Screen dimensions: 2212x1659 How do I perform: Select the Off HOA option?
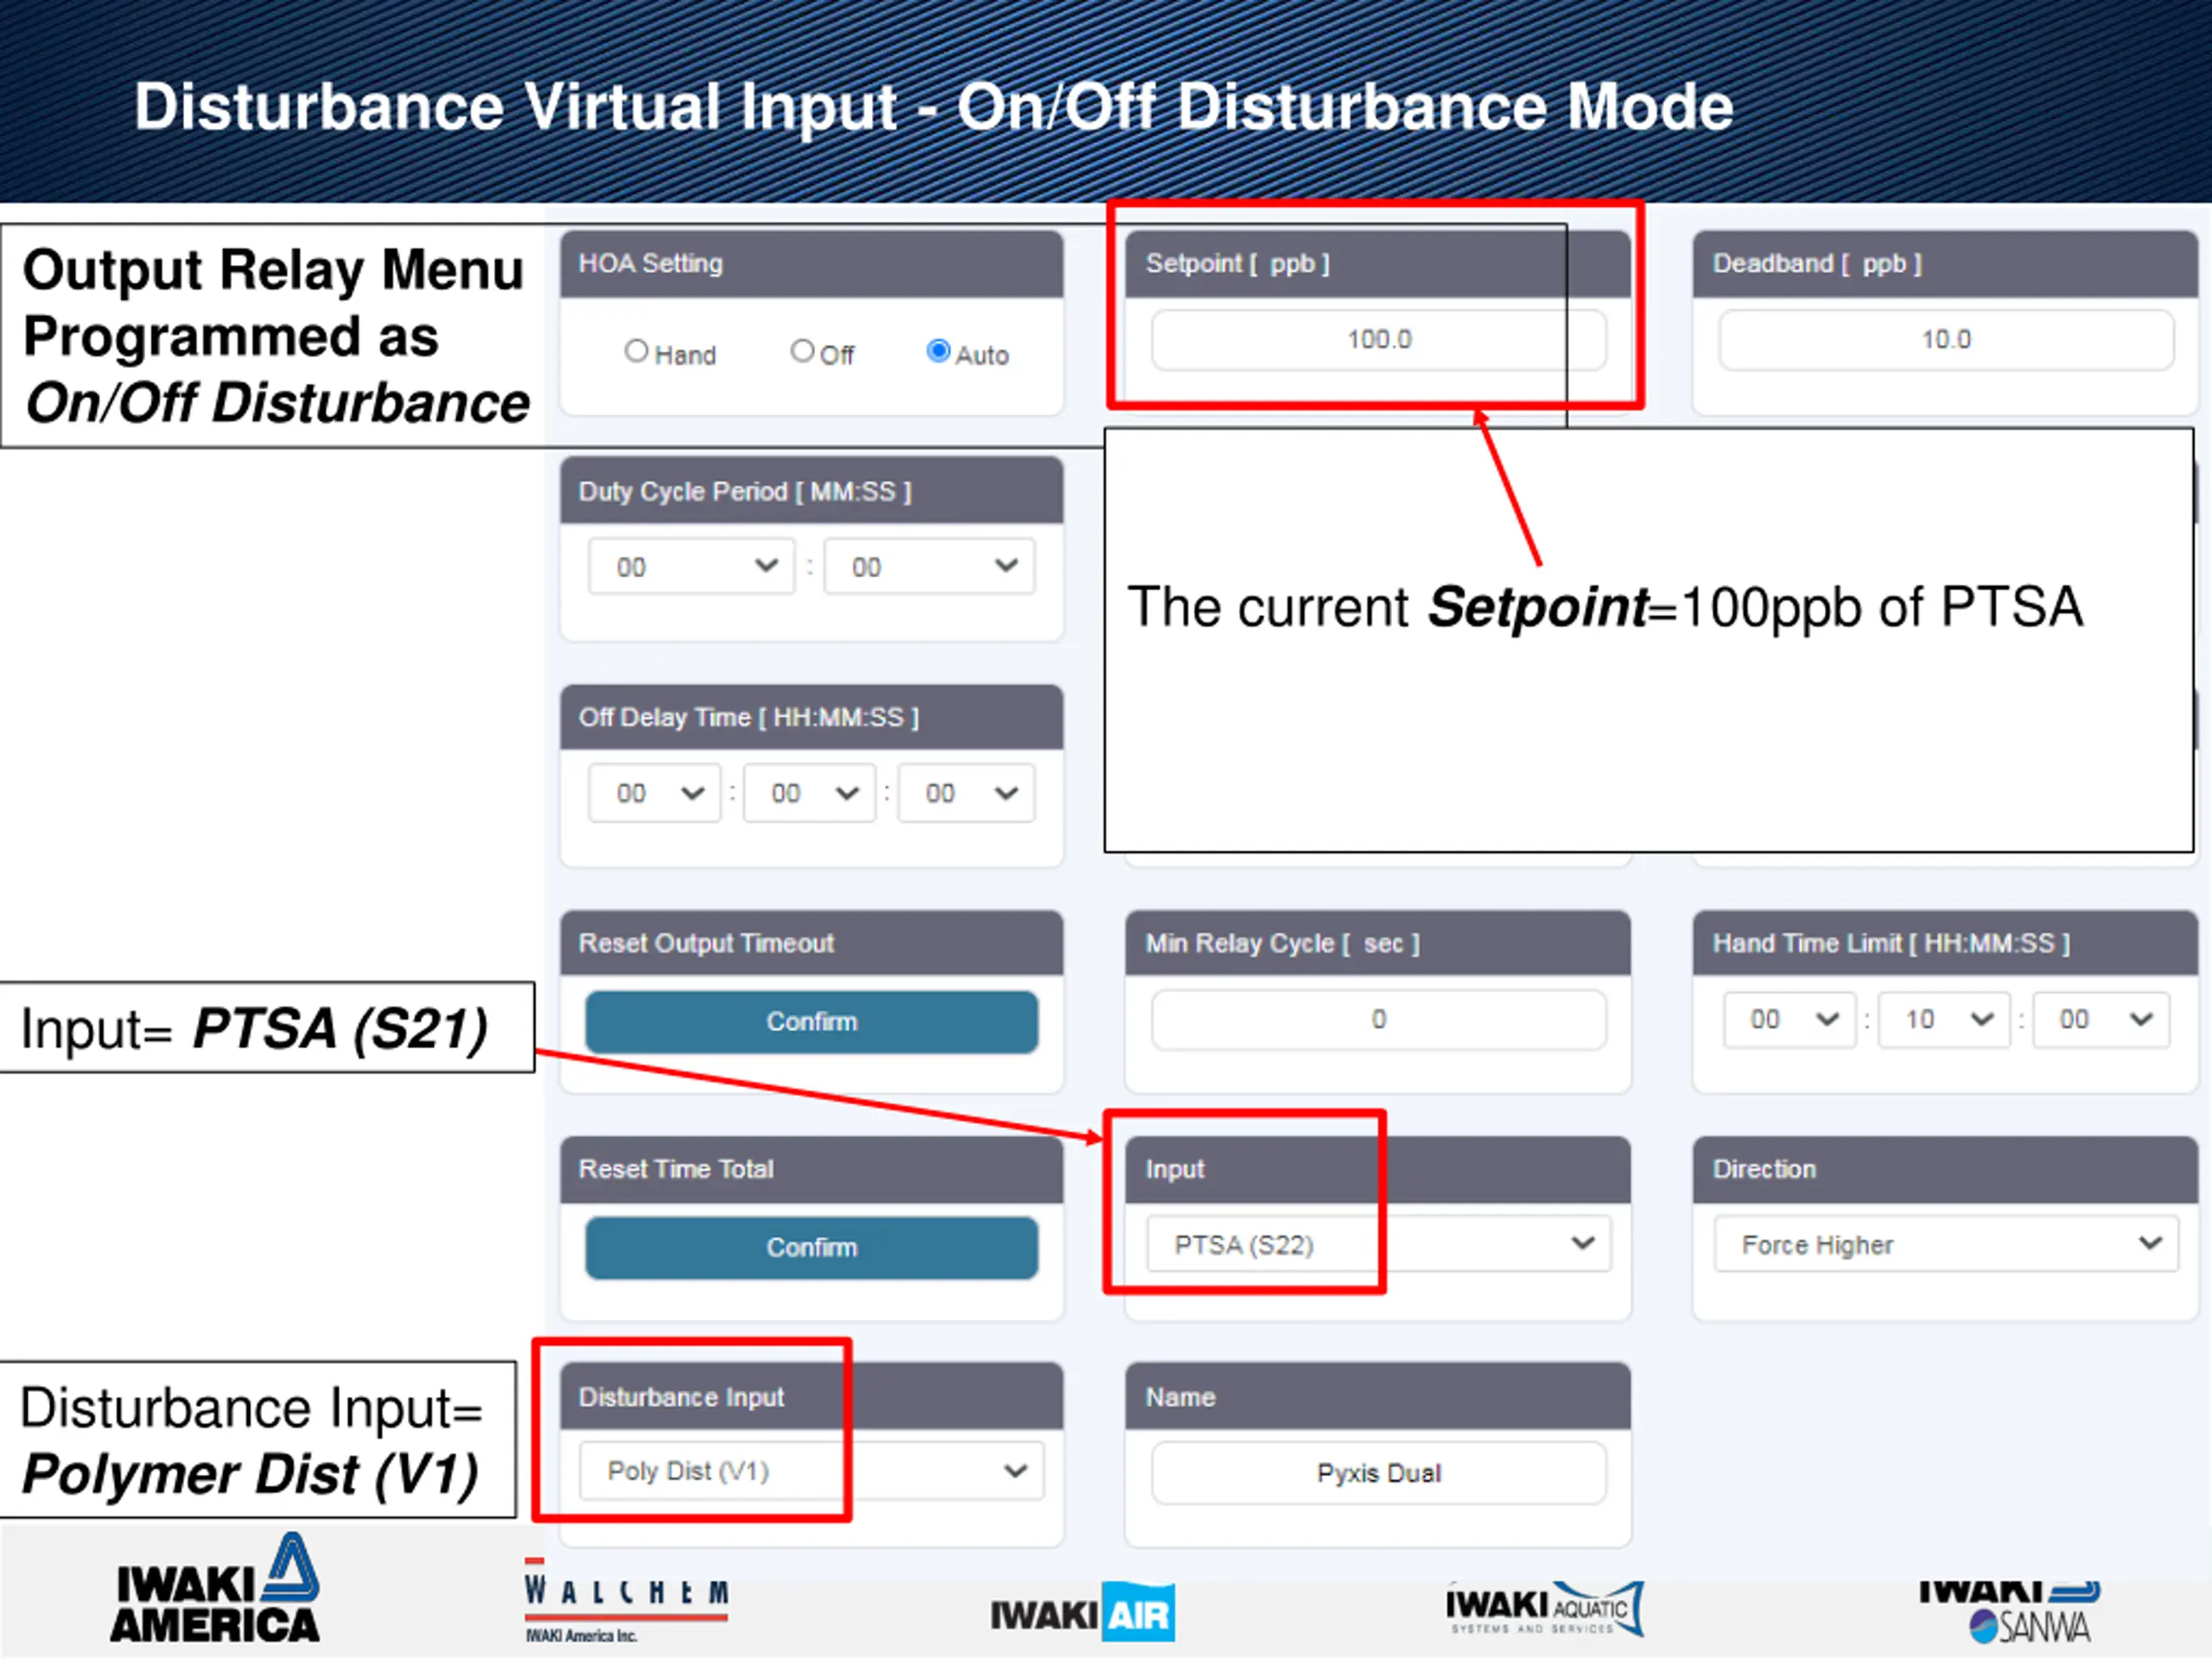click(x=802, y=352)
